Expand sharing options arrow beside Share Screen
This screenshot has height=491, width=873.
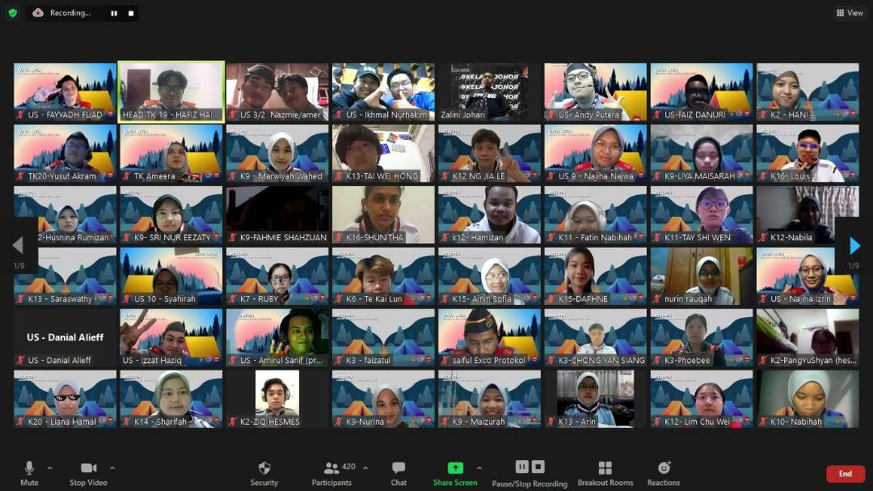pyautogui.click(x=479, y=468)
